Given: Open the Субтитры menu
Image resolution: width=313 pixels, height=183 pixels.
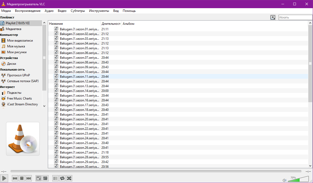Looking at the screenshot, I should click(78, 11).
